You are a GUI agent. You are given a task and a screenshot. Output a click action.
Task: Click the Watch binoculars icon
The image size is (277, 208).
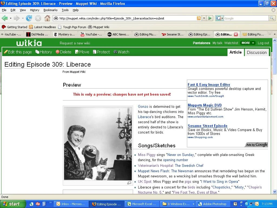pyautogui.click(x=115, y=52)
